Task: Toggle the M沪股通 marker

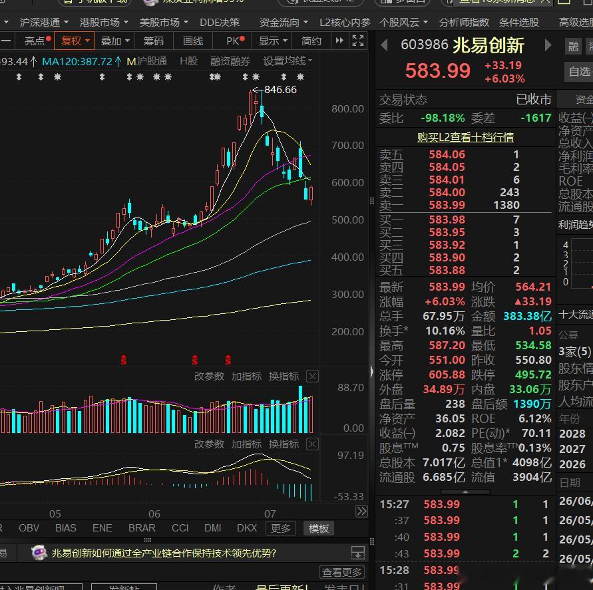Action: [x=146, y=61]
